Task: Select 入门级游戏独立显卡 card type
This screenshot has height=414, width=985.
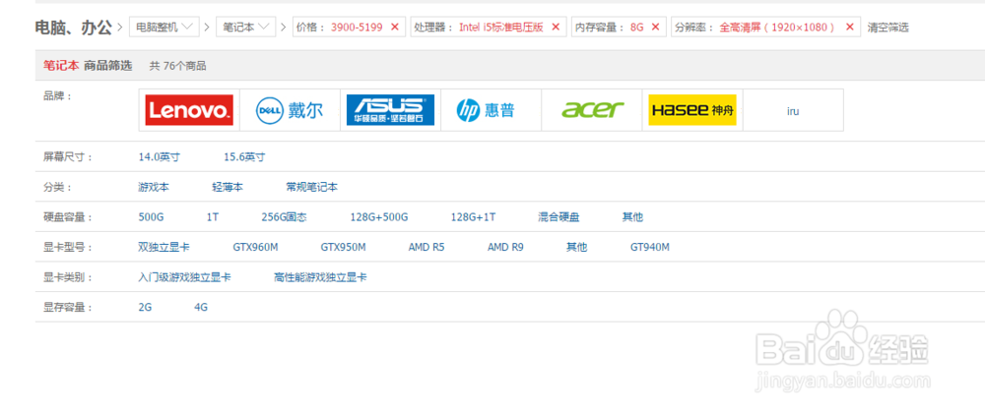Action: pyautogui.click(x=184, y=277)
